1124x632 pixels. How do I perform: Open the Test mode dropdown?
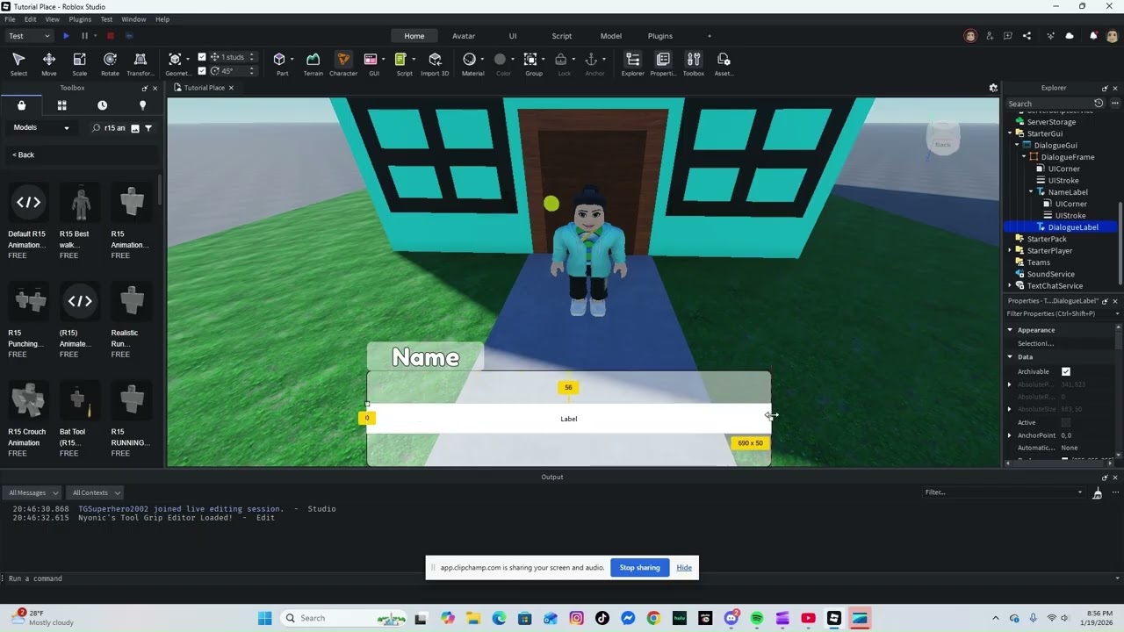[x=29, y=36]
